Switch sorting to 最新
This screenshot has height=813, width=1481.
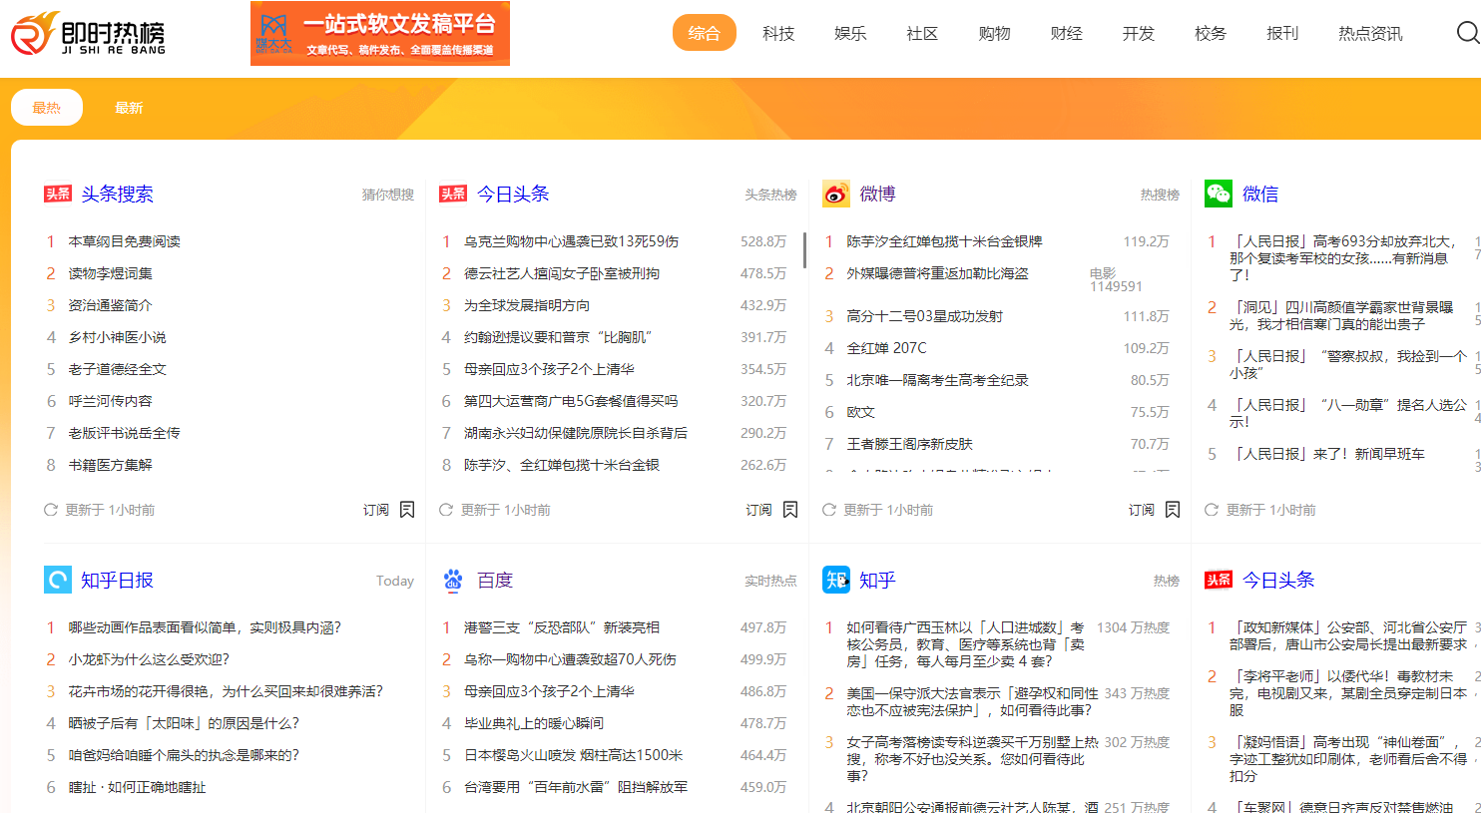(x=129, y=108)
